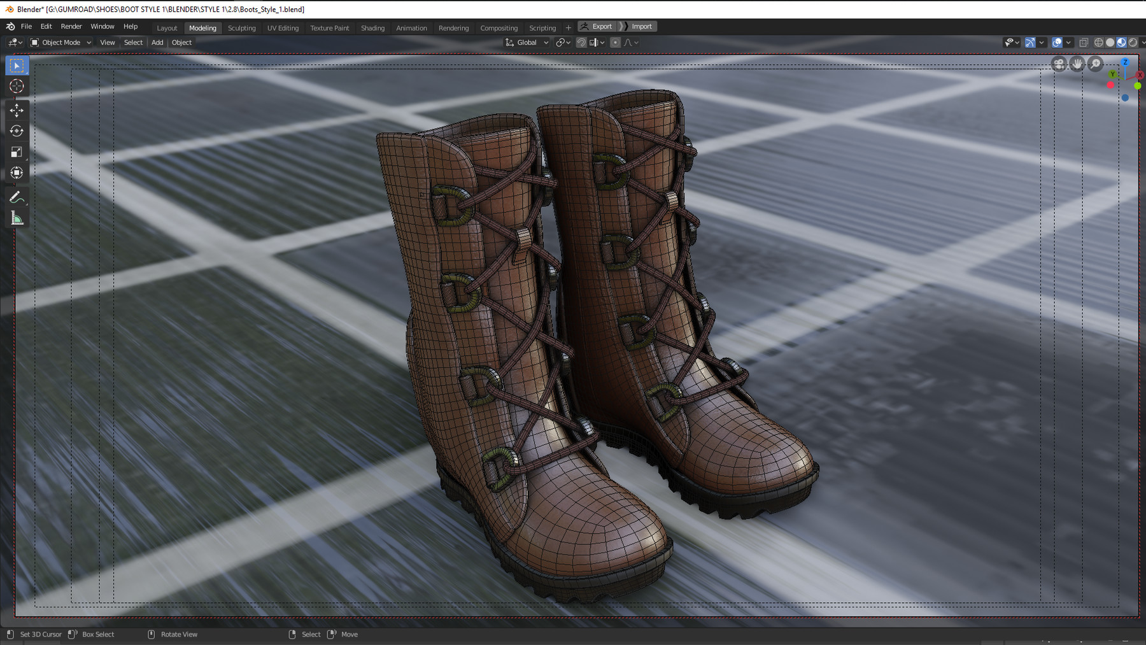The width and height of the screenshot is (1146, 645).
Task: Switch to Rendered viewport shading
Action: tap(1133, 43)
